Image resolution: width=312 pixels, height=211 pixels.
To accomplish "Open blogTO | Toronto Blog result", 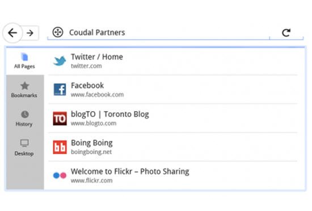I will 172,119.
